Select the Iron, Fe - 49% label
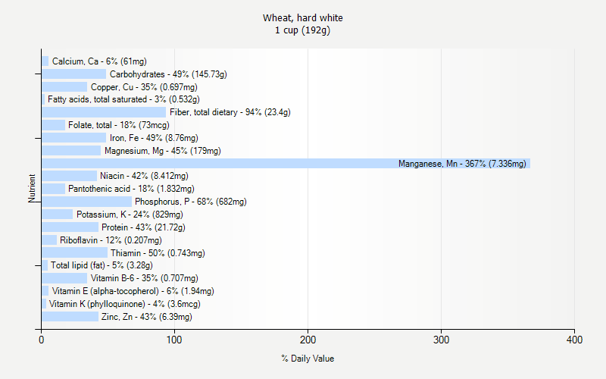The image size is (606, 379). (154, 138)
